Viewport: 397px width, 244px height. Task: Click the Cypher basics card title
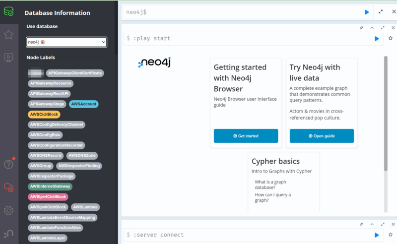[275, 161]
